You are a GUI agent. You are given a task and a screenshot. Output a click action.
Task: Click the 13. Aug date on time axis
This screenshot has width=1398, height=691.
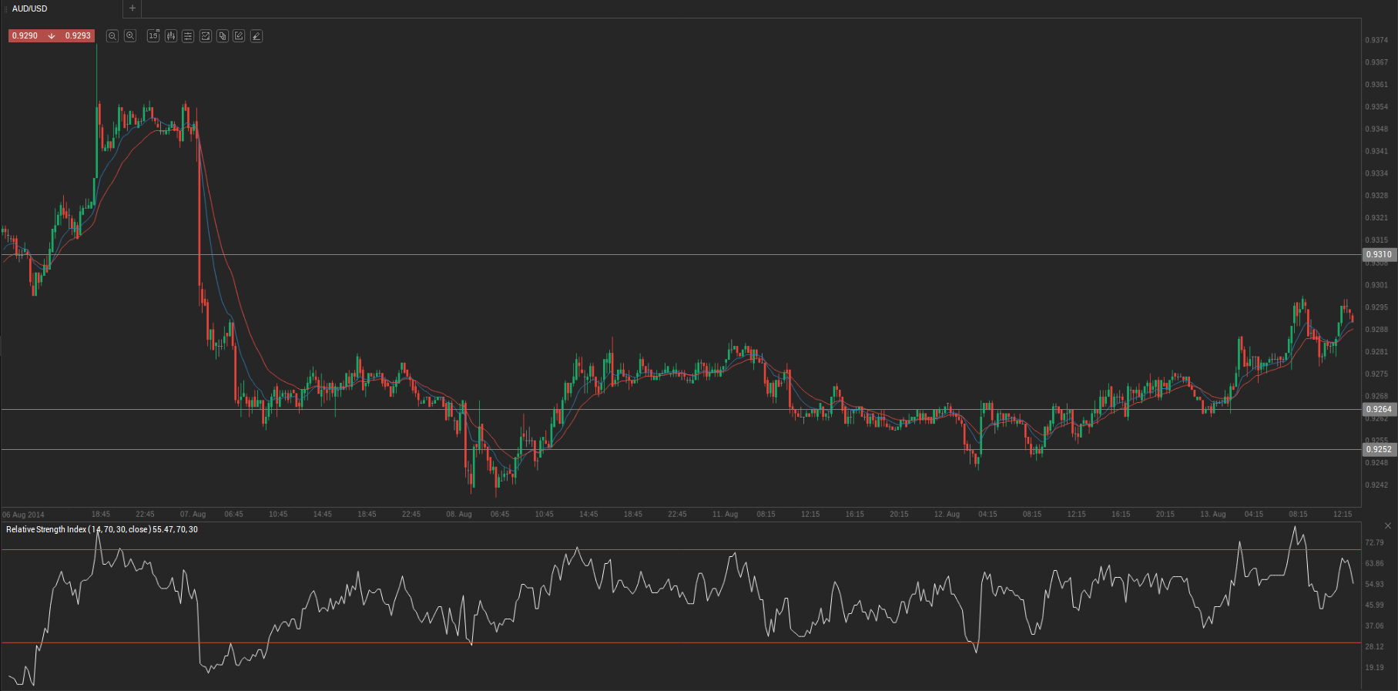point(1212,515)
